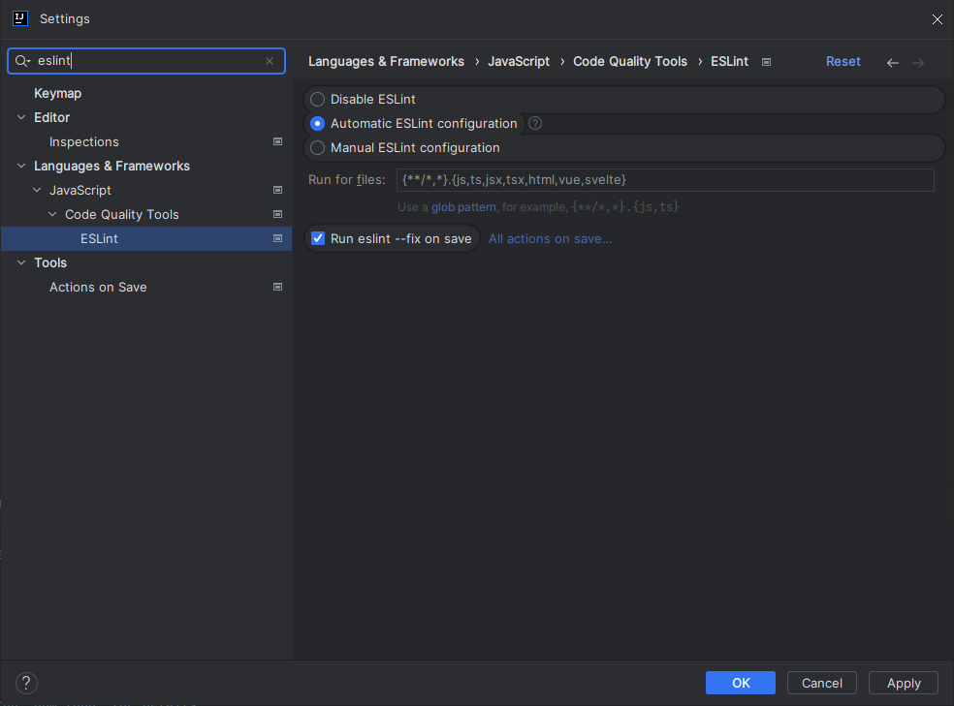Screen dimensions: 954x706
Task: Clear the search query with the X icon
Action: [x=269, y=61]
